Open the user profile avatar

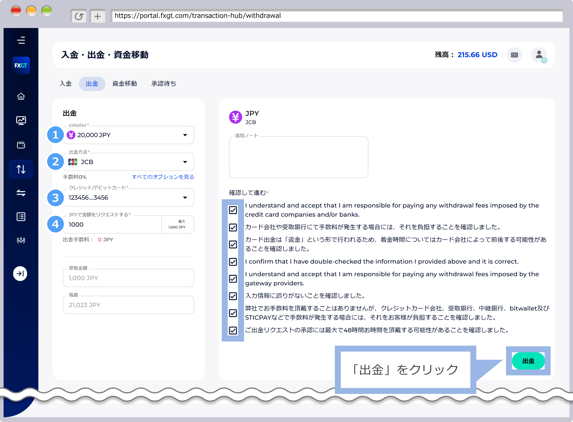coord(539,55)
